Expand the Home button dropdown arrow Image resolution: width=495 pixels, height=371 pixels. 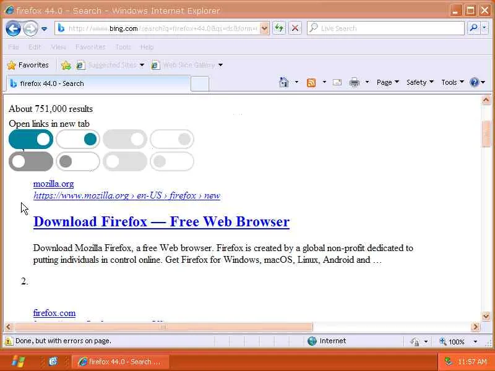pyautogui.click(x=296, y=82)
